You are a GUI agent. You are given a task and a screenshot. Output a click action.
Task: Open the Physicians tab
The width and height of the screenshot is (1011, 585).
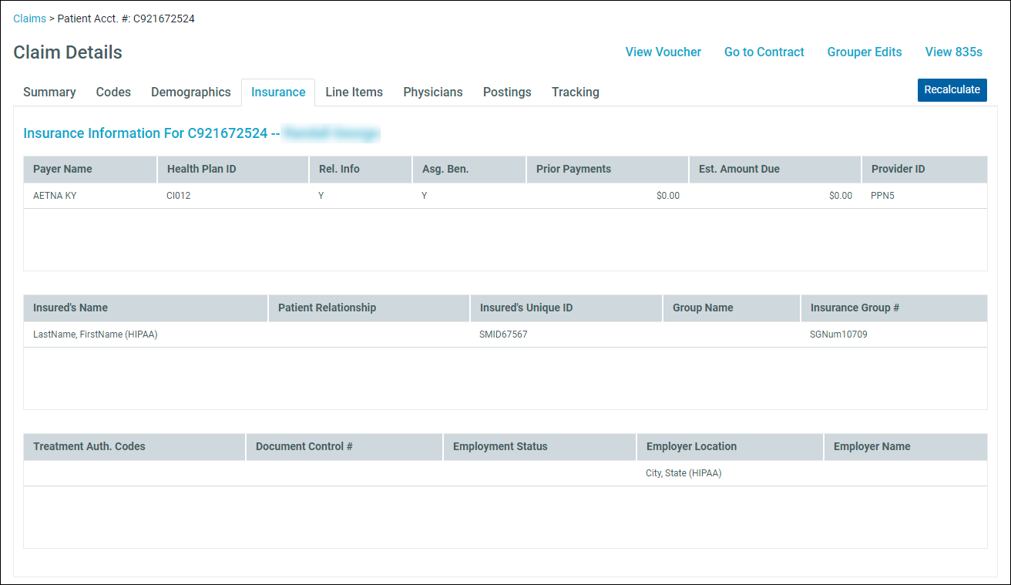pyautogui.click(x=433, y=92)
